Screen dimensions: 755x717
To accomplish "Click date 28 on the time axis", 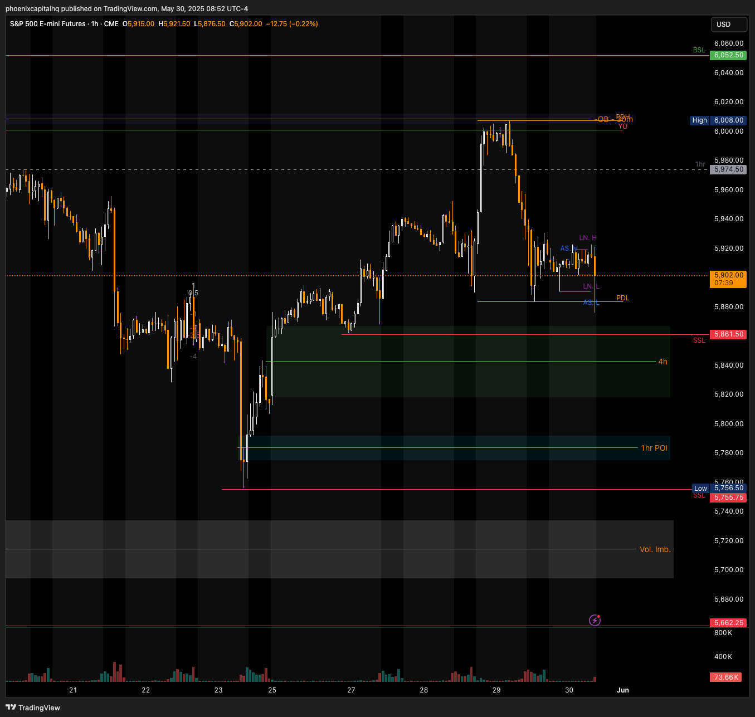I will (x=424, y=690).
